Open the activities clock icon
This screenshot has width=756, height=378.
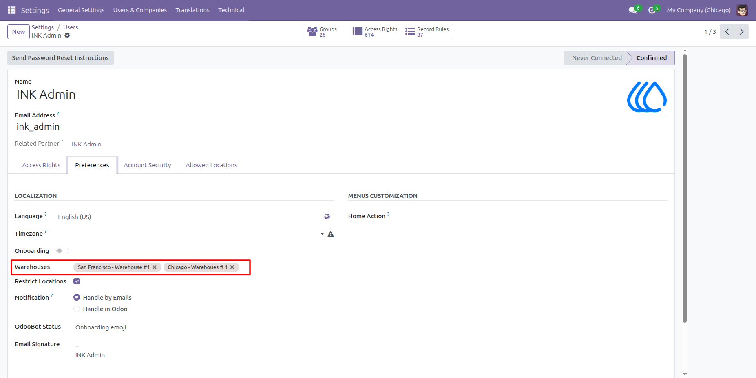coord(652,10)
